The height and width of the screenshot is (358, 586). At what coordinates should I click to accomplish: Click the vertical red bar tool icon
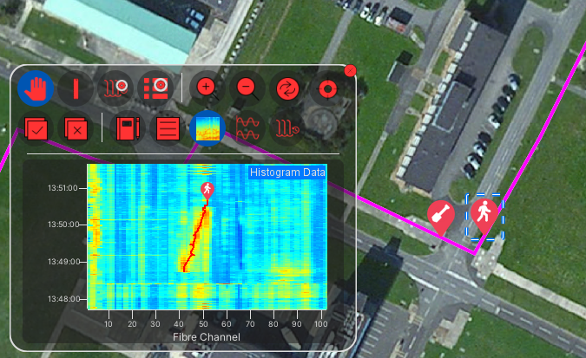coord(76,88)
